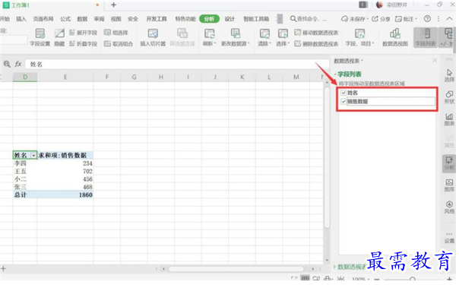Image resolution: width=459 pixels, height=285 pixels.
Task: Switch to the 数据 ribbon tab
Action: click(82, 19)
